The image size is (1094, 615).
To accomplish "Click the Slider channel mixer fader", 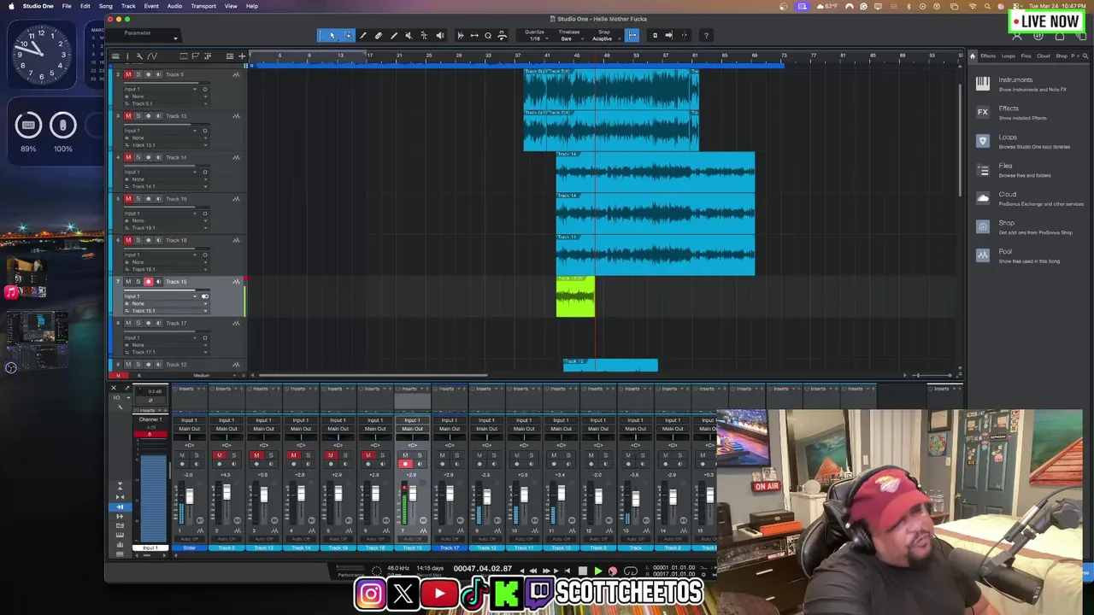I will click(x=189, y=497).
